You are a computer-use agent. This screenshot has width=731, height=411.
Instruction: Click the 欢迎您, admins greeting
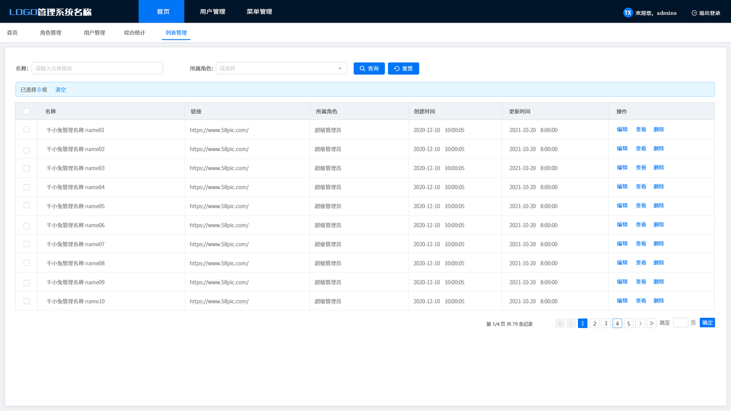(x=656, y=13)
